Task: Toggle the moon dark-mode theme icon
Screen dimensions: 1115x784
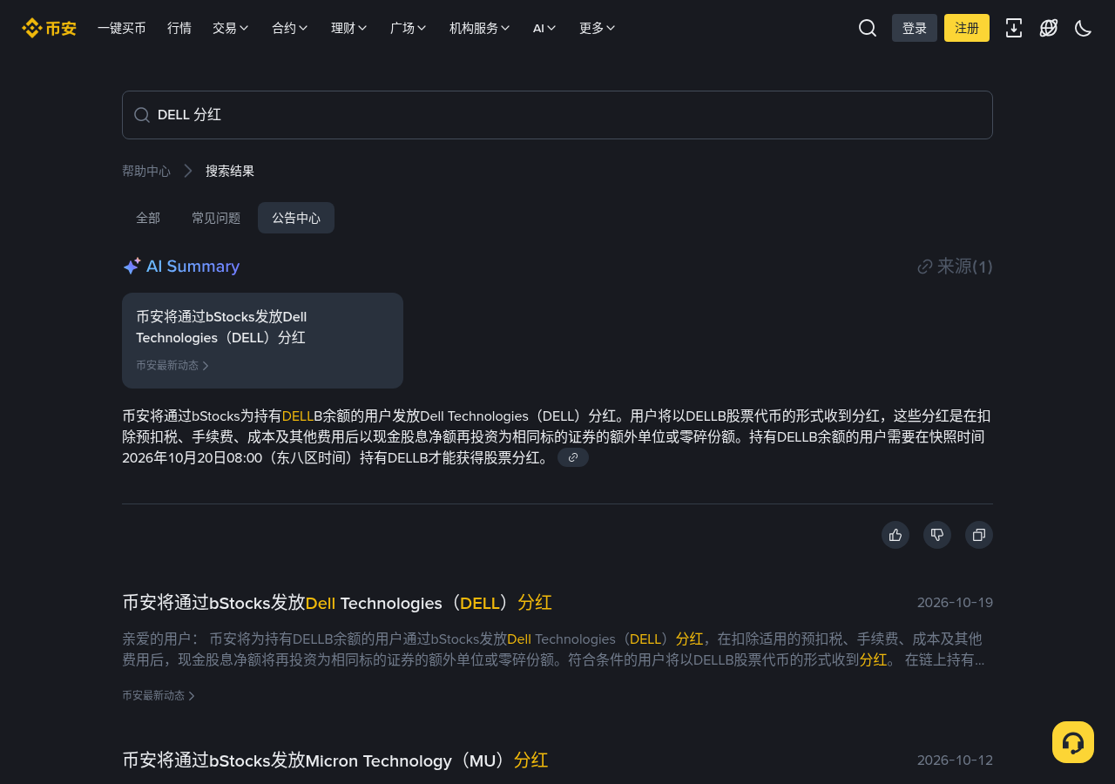Action: 1084,28
